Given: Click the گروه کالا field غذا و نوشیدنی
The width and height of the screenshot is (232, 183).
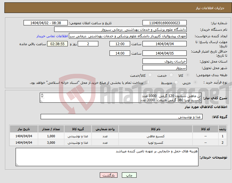Looking at the screenshot, I should click(x=122, y=117).
